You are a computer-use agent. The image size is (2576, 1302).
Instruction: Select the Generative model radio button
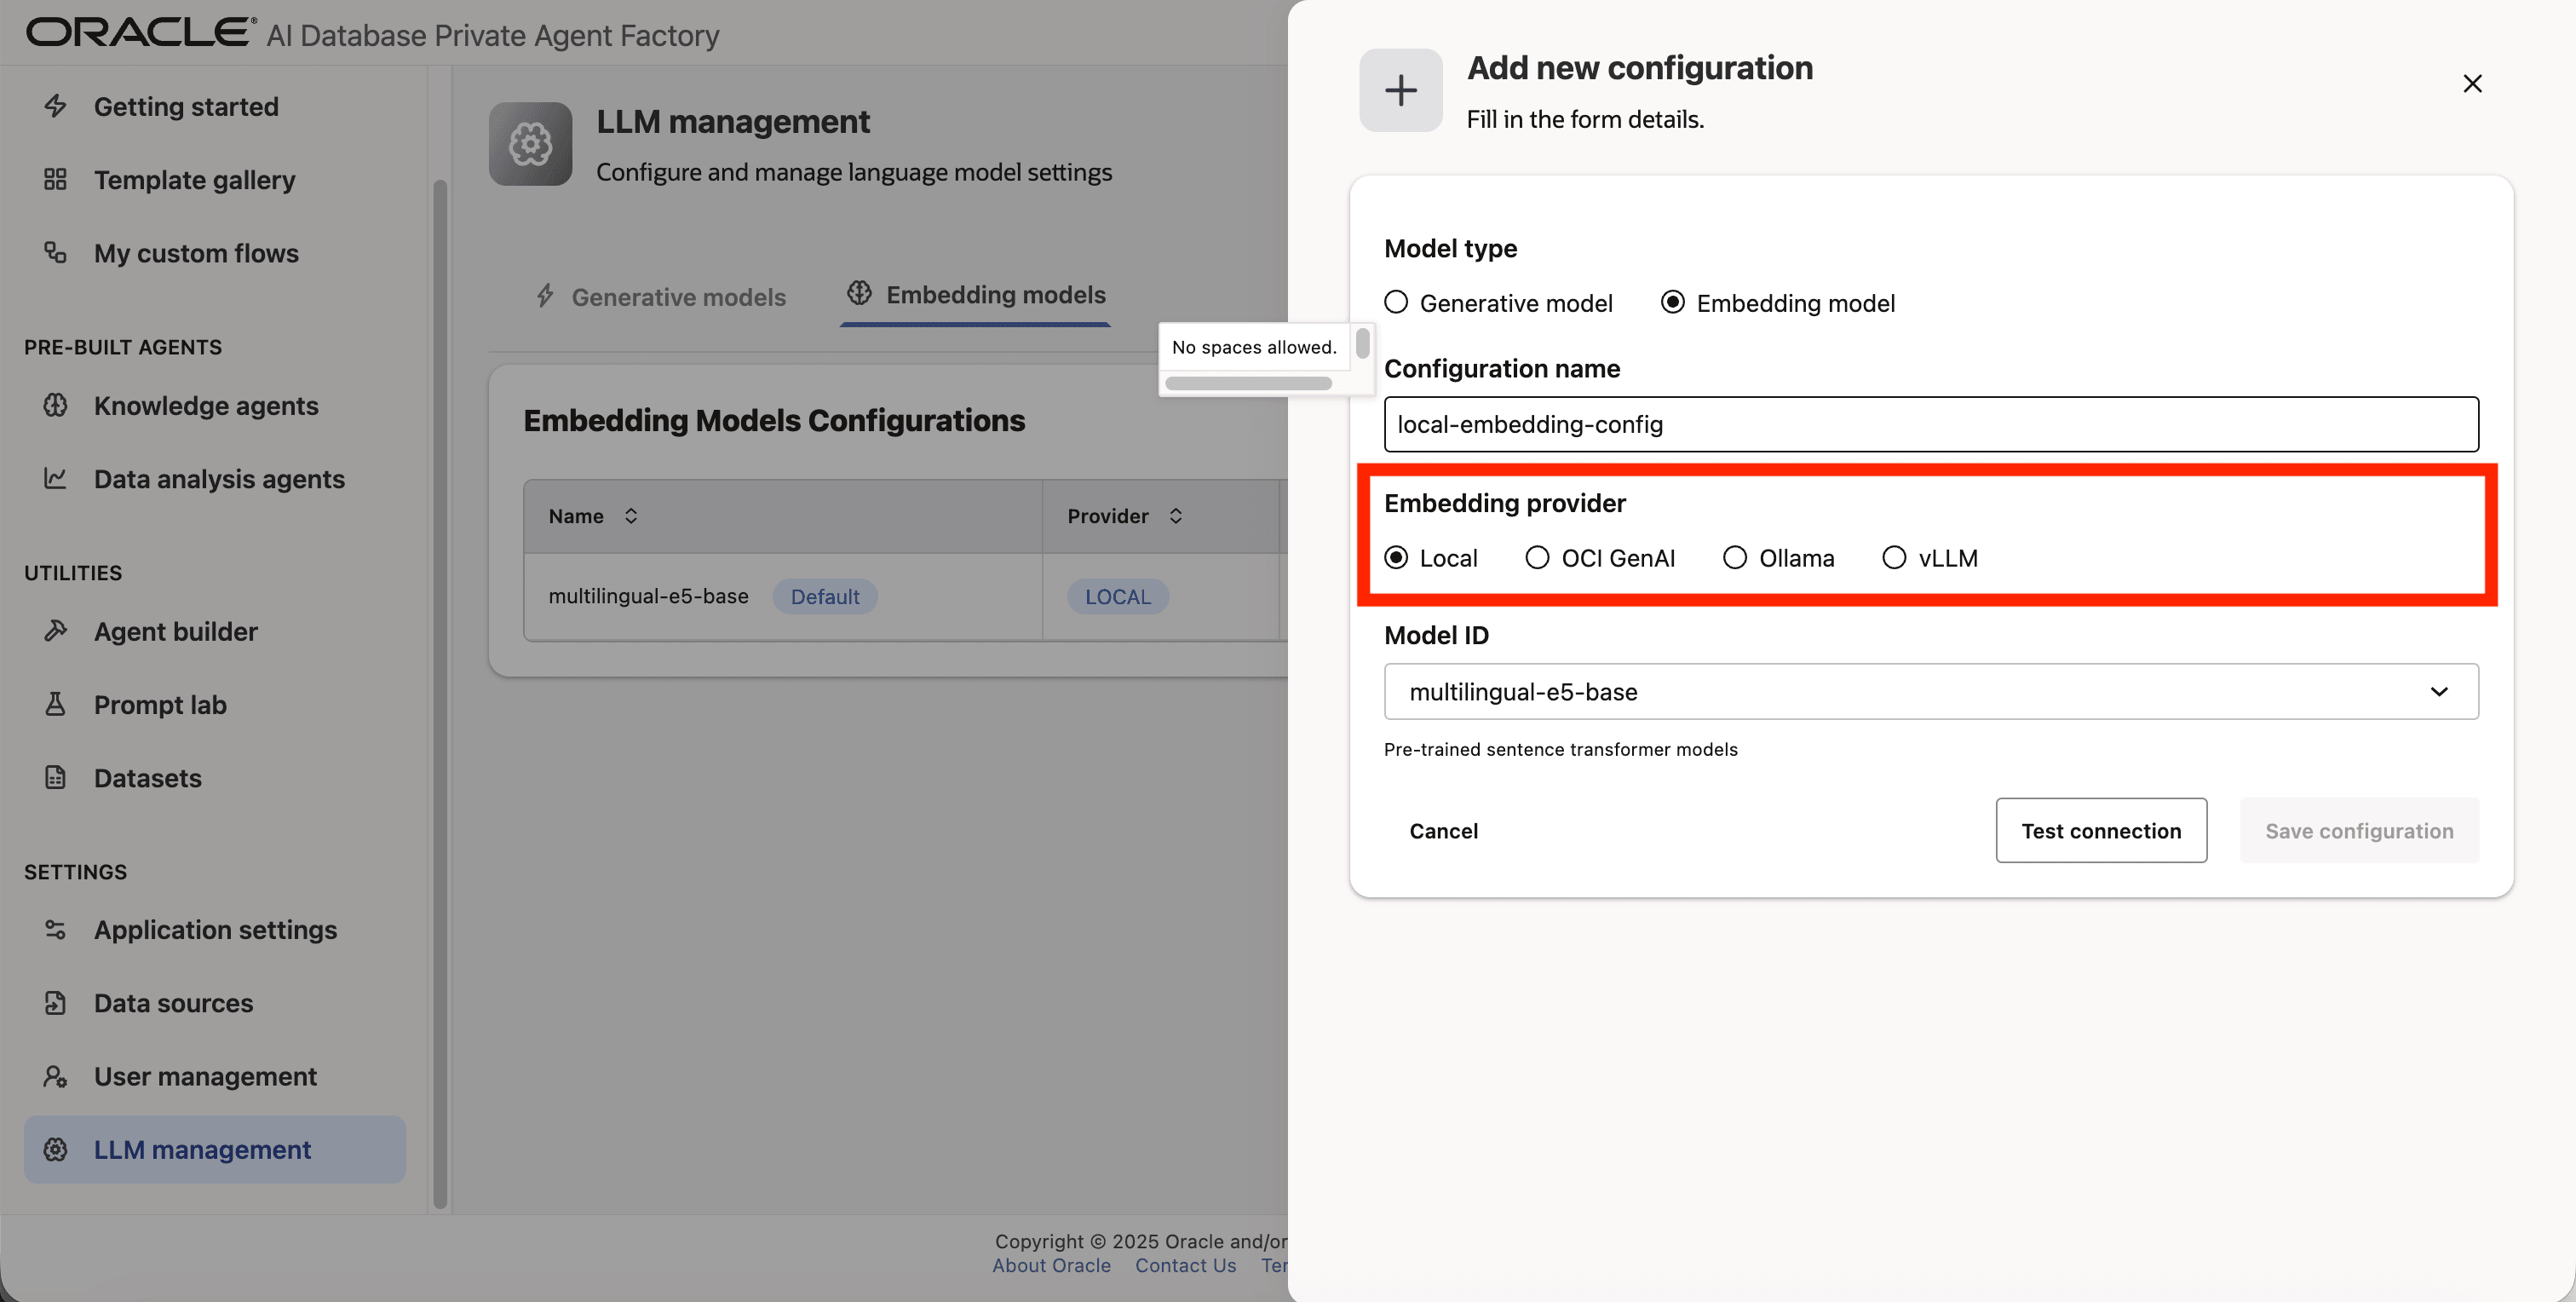[x=1396, y=302]
